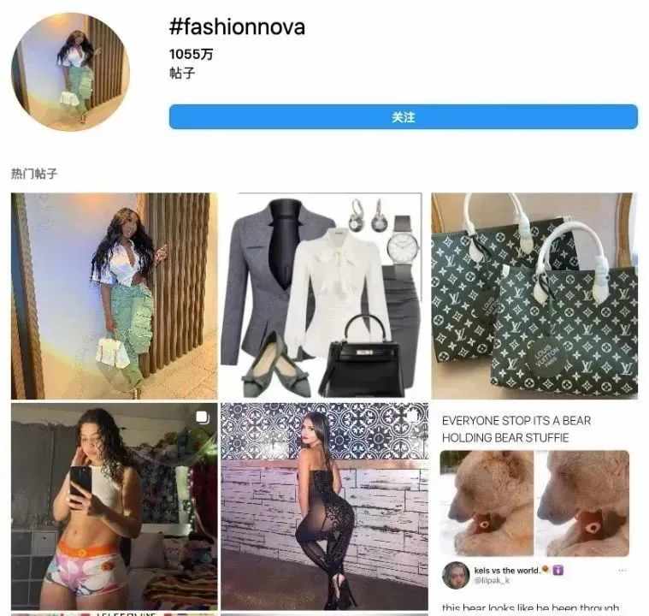Click the carousel icon on black lace post
Viewport: 649px width, 616px height.
(414, 416)
